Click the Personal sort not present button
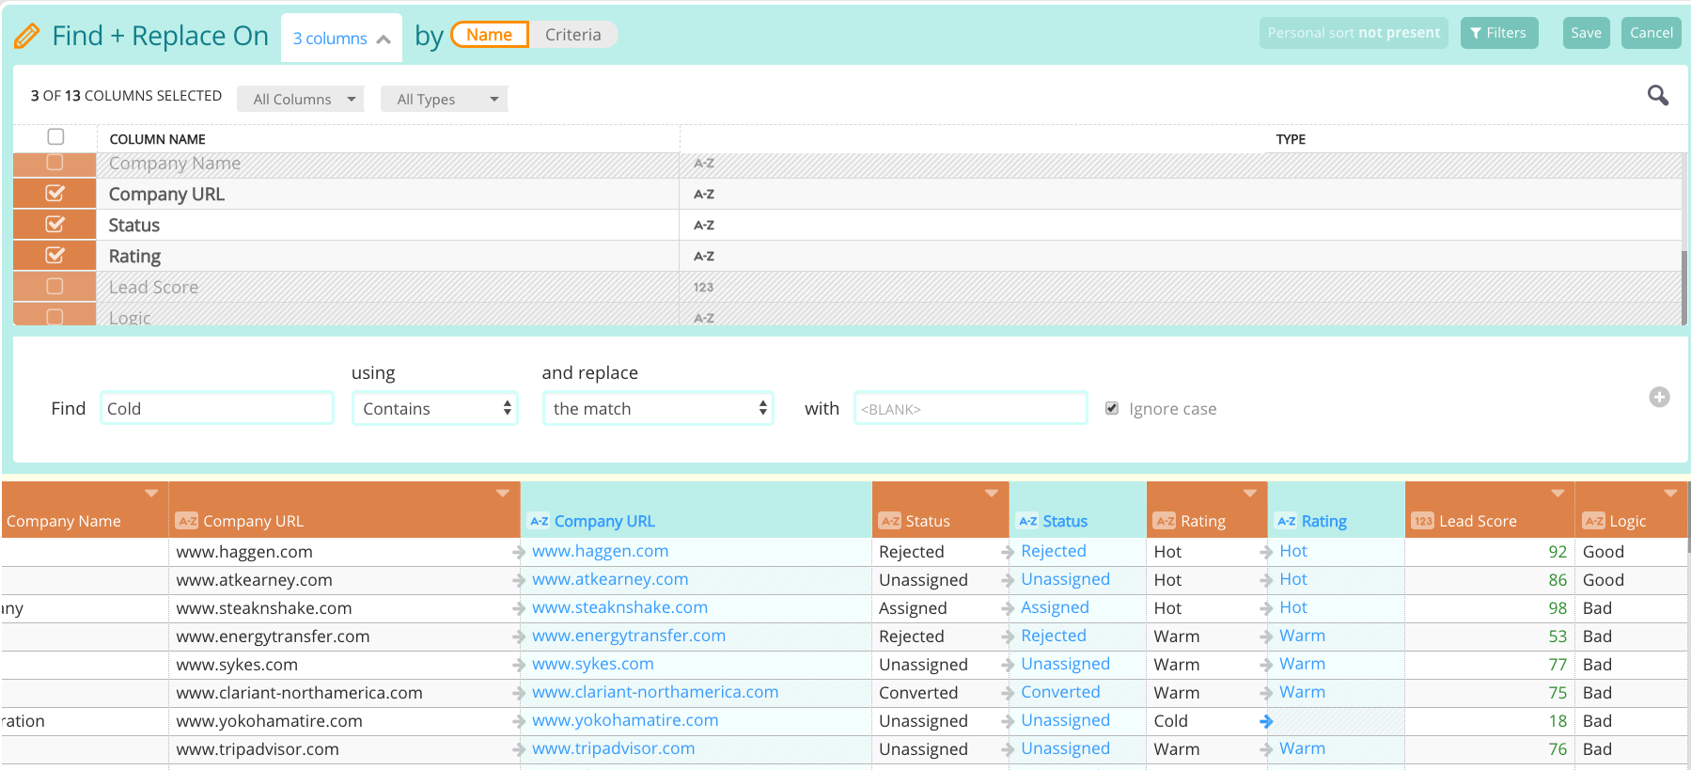This screenshot has height=770, width=1691. pyautogui.click(x=1354, y=33)
